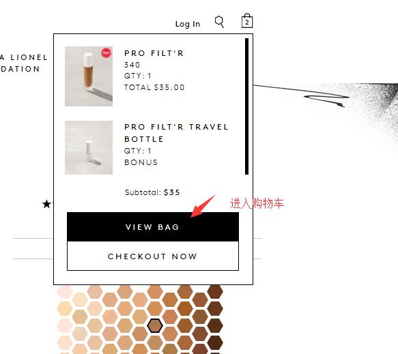
Task: Select the darkest brown hexagon at top right
Action: tap(215, 292)
